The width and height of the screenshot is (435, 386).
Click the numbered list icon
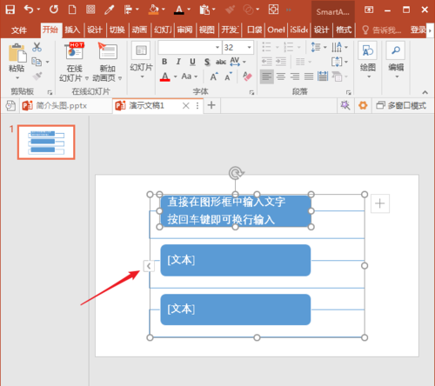click(x=289, y=47)
